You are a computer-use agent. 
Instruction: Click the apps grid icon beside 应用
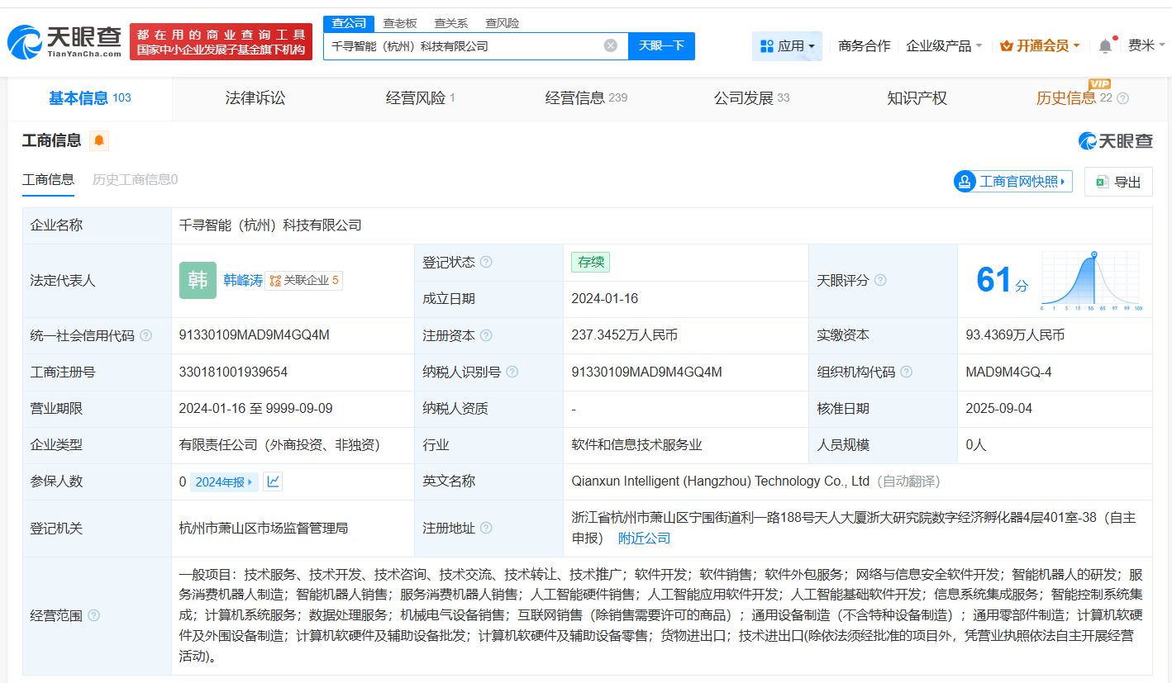click(x=766, y=46)
